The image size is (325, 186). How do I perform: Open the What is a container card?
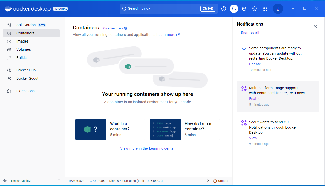click(x=110, y=129)
